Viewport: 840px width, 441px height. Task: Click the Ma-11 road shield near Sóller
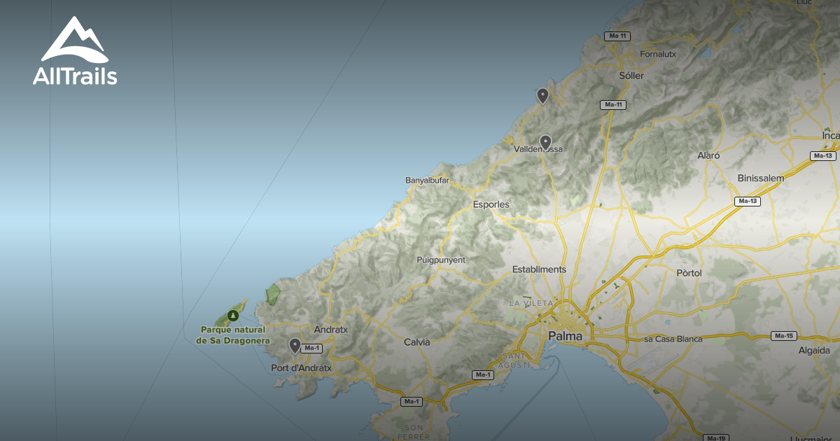tap(614, 104)
